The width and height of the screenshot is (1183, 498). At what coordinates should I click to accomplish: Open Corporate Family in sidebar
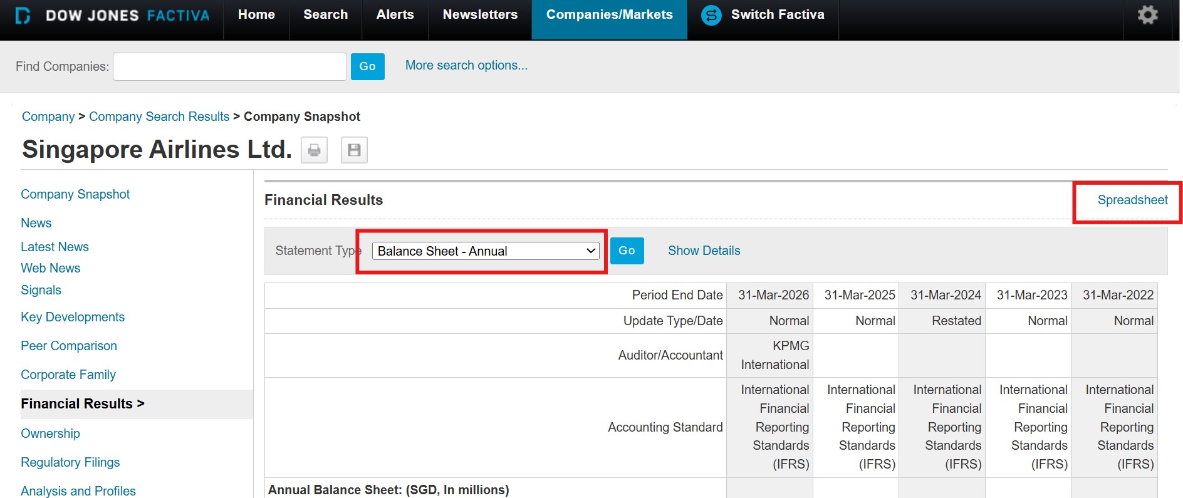tap(68, 375)
